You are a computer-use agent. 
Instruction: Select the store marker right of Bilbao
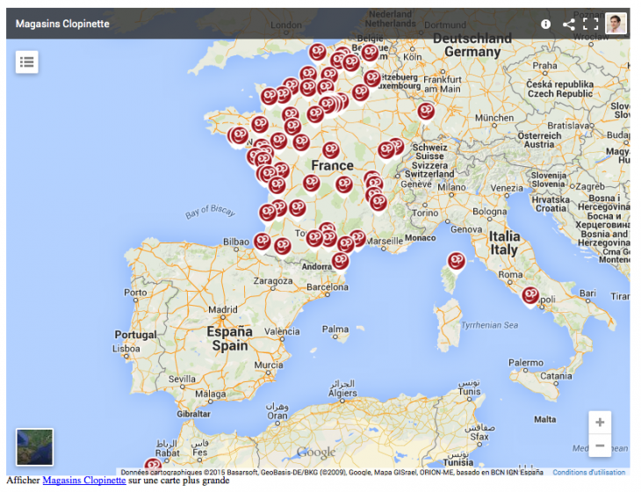point(262,242)
